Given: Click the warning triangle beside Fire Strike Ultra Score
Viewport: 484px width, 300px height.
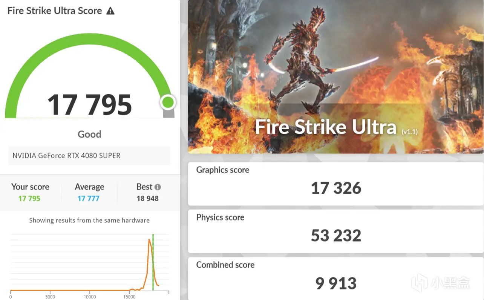Looking at the screenshot, I should [x=110, y=11].
